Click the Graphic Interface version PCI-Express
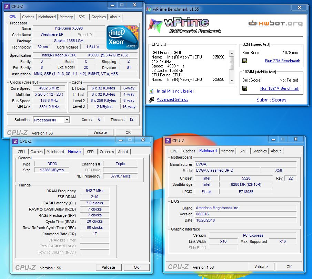Image resolution: width=312 pixels, height=279 pixels. click(x=253, y=235)
